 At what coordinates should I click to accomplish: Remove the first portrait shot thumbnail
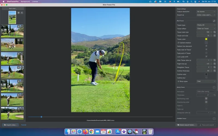[22, 13]
